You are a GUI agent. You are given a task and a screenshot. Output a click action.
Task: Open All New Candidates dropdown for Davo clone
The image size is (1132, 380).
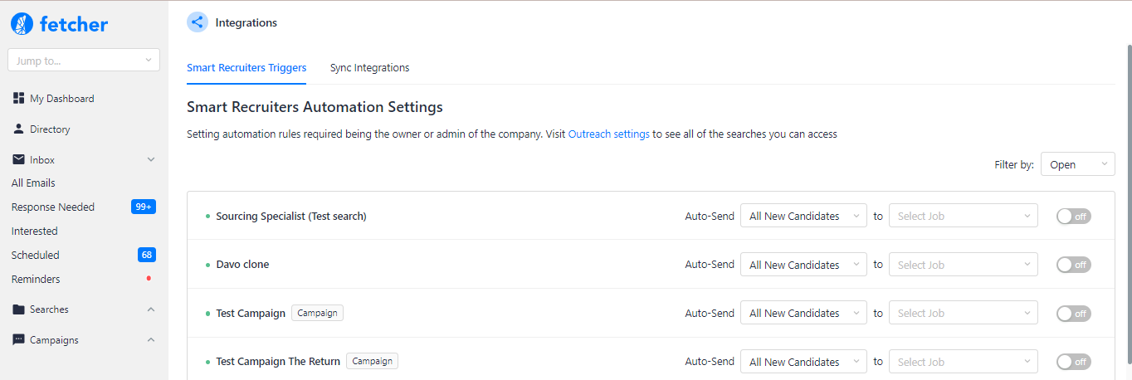tap(803, 265)
